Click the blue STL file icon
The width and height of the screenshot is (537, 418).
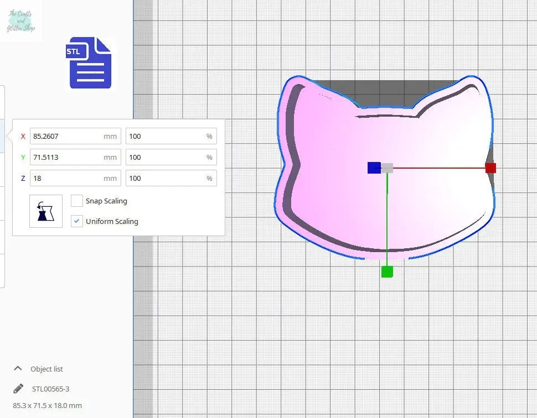point(90,62)
